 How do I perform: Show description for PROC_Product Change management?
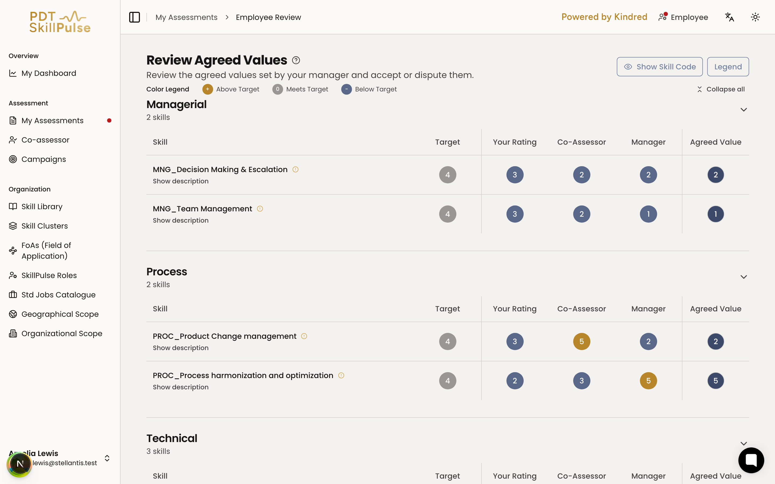point(181,348)
